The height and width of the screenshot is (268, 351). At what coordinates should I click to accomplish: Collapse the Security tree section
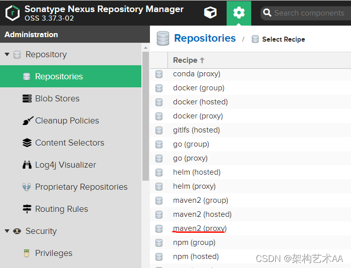point(7,231)
